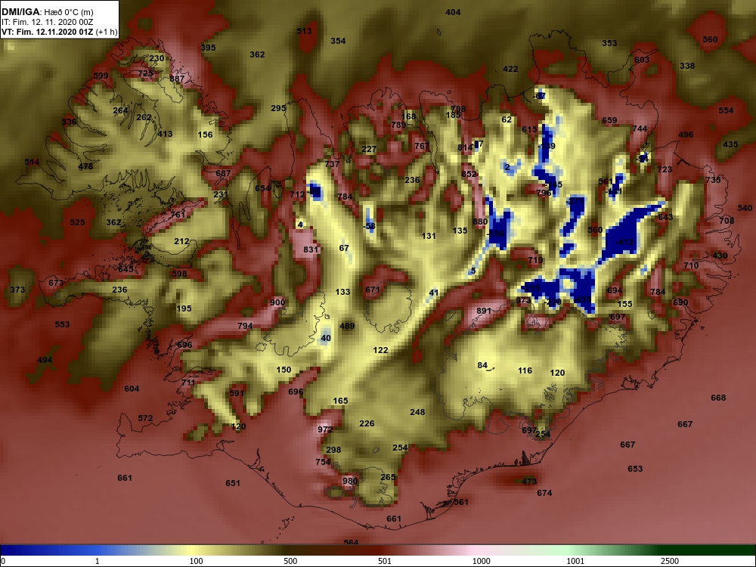Click the value '373' on the map

click(17, 290)
